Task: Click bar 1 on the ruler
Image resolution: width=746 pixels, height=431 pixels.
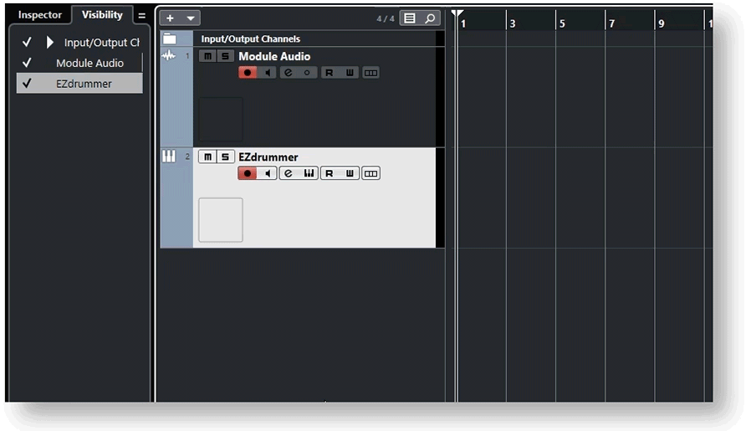Action: 463,23
